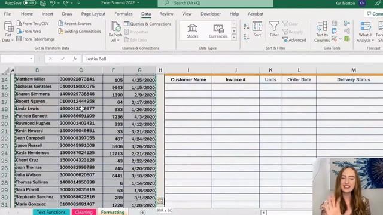Toggle the Filter funnel button
Image resolution: width=383 pixels, height=215 pixels.
click(274, 29)
